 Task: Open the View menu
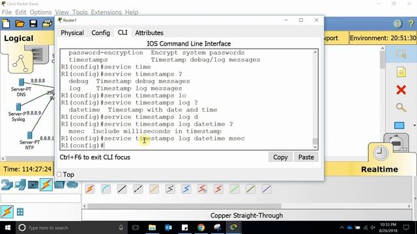(62, 12)
